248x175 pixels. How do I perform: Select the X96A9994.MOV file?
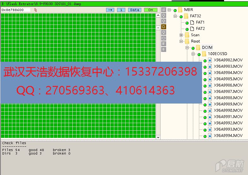pyautogui.click(x=228, y=136)
